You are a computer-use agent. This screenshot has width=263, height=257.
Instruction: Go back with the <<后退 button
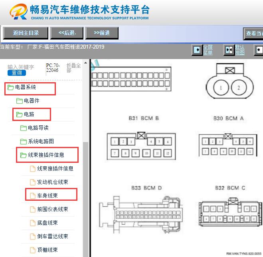67,33
